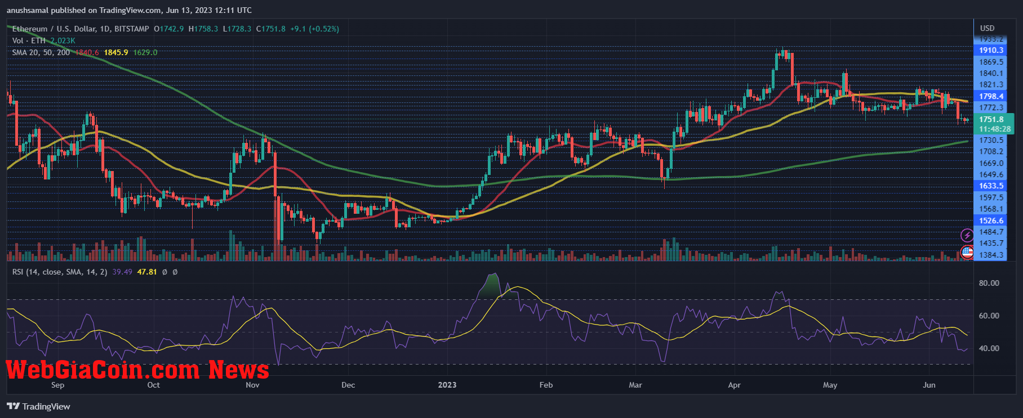The width and height of the screenshot is (1023, 418).
Task: Click the change value +9.1 (+0.52%)
Action: tap(315, 29)
